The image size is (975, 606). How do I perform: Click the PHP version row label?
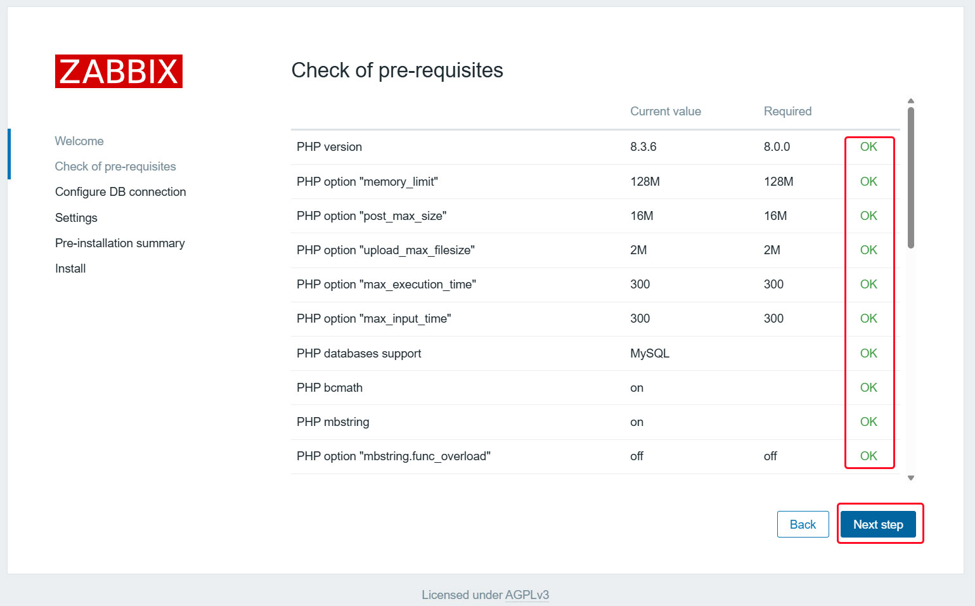[329, 146]
